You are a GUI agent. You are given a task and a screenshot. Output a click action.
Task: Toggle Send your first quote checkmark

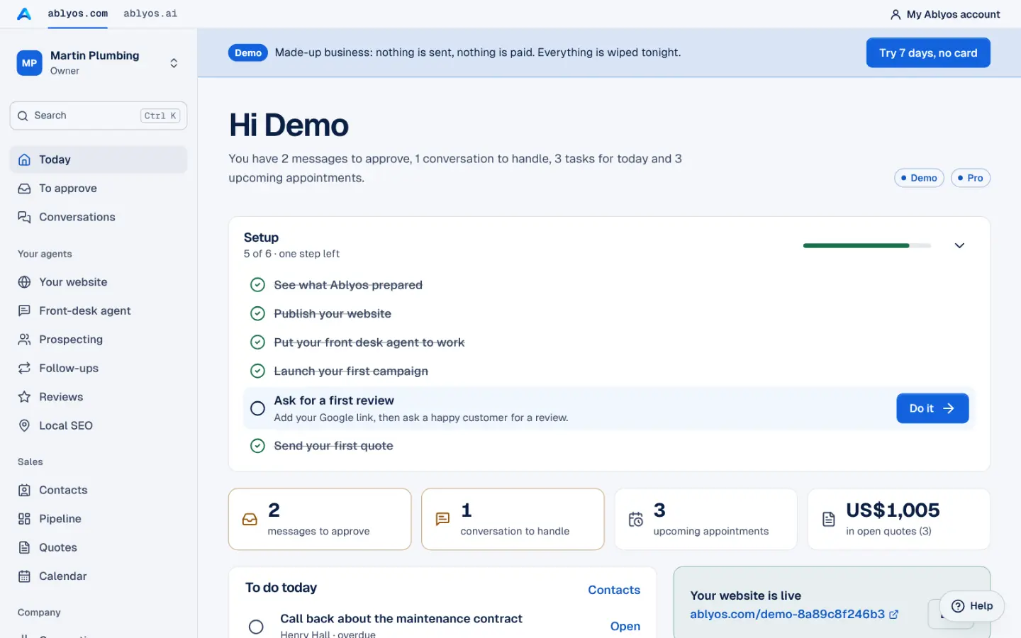pyautogui.click(x=257, y=446)
